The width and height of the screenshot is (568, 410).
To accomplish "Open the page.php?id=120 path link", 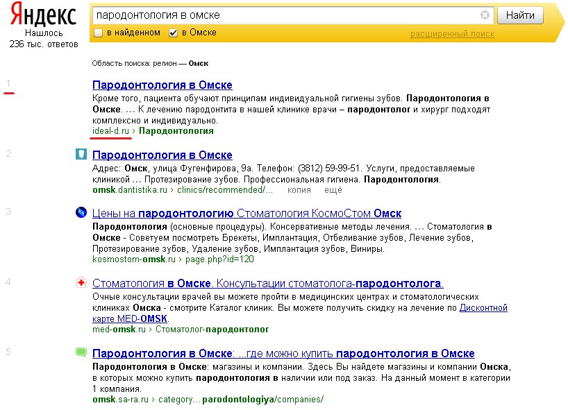I will (219, 259).
